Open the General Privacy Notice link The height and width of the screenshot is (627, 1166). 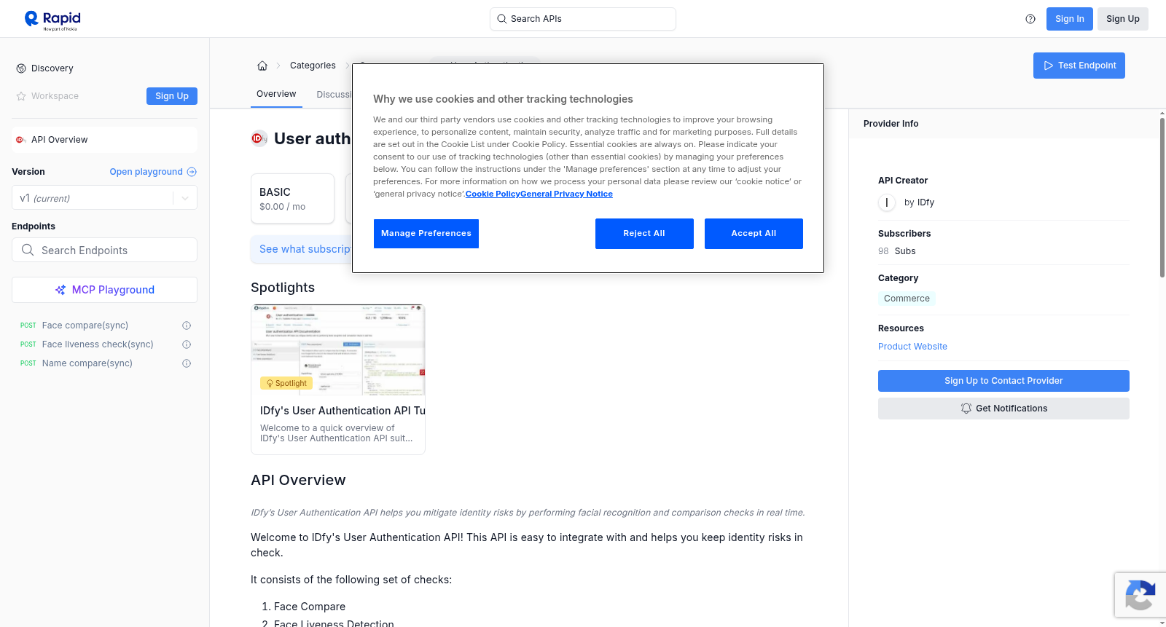coord(566,194)
